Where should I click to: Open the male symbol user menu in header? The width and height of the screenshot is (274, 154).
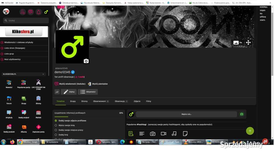point(46,12)
